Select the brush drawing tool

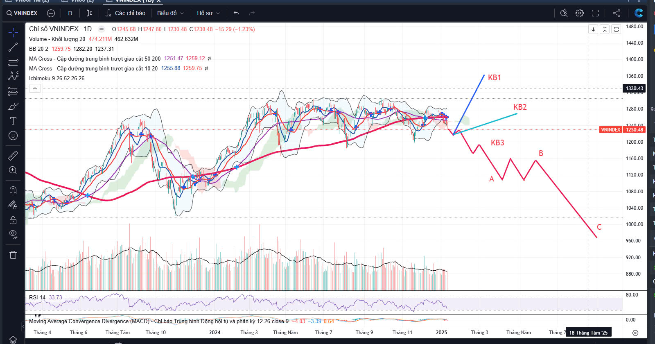click(13, 106)
